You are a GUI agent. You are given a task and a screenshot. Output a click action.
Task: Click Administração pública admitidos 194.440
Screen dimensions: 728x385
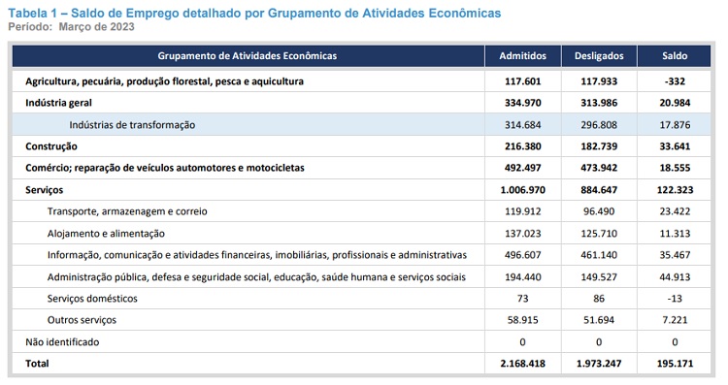(x=523, y=277)
